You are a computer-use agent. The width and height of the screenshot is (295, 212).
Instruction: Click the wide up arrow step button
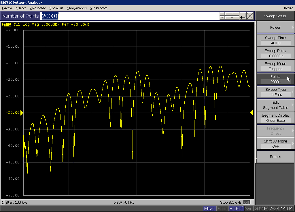(232, 14)
